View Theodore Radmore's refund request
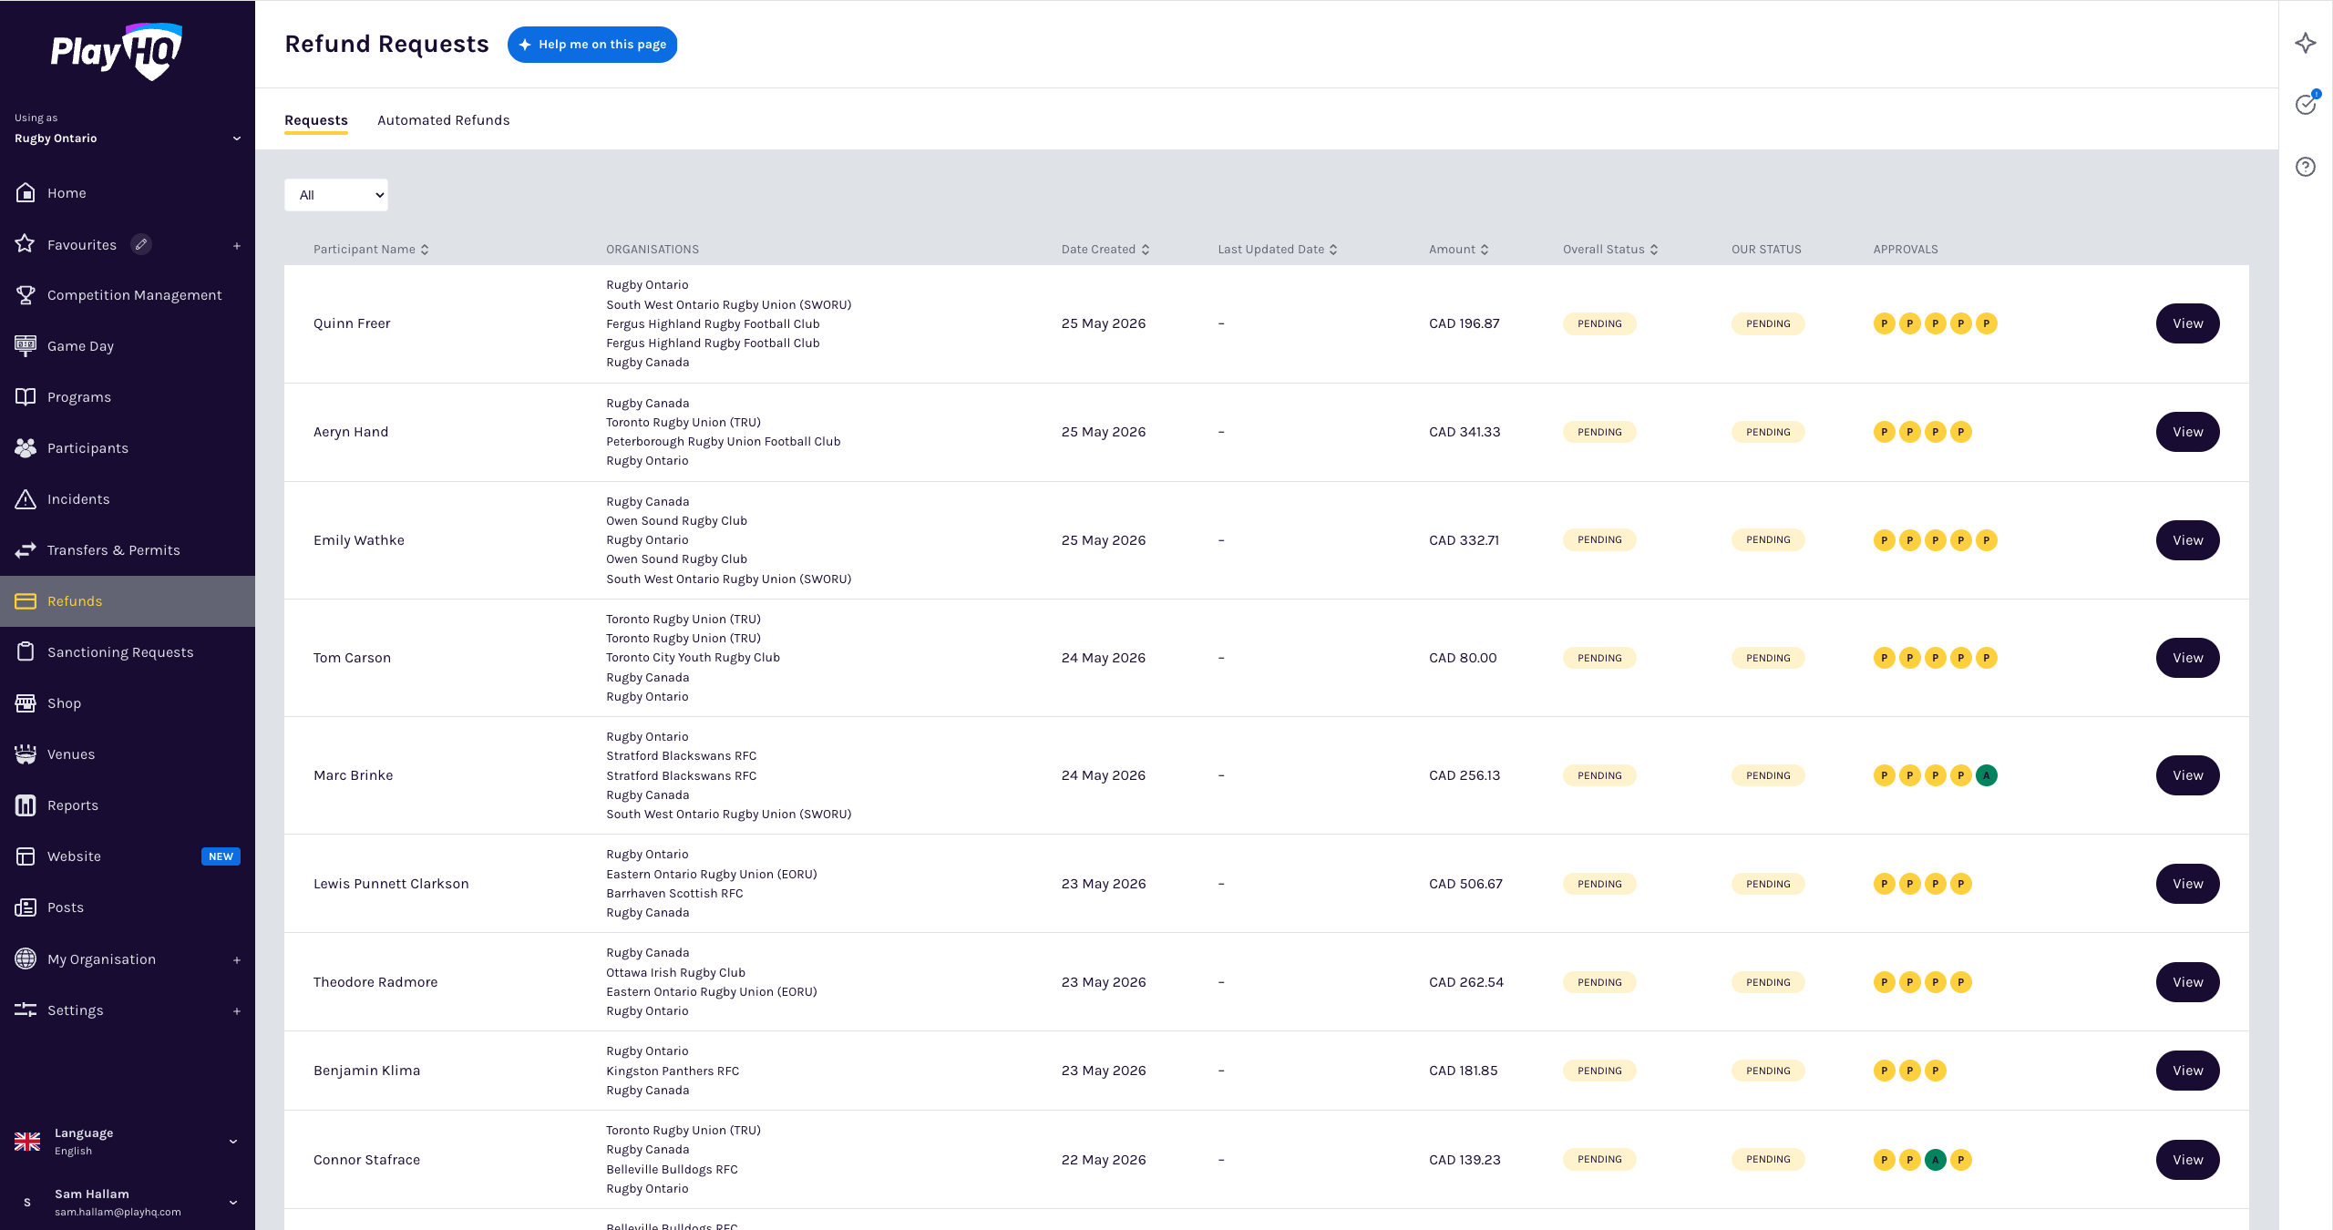Screen dimensions: 2333x1230 coord(2187,982)
